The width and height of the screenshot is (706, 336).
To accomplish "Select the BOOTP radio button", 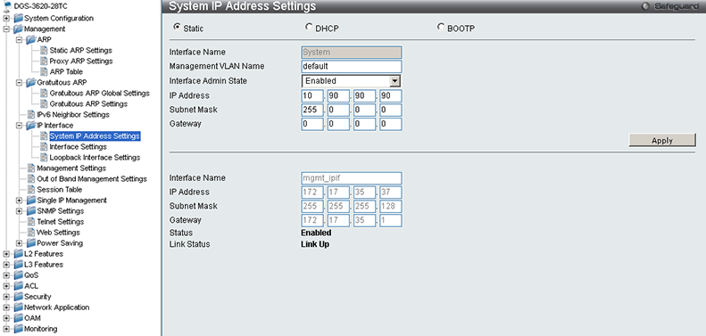I will (x=440, y=27).
